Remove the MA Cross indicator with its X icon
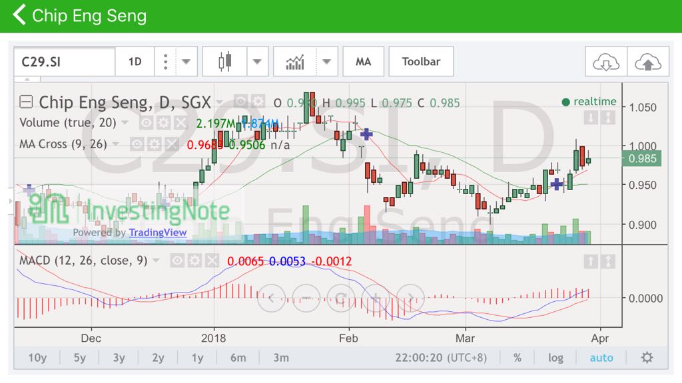This screenshot has width=682, height=383. point(172,144)
